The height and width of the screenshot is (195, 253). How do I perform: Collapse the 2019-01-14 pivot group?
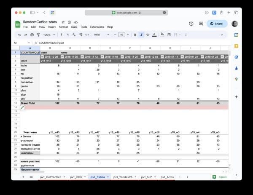162,57
